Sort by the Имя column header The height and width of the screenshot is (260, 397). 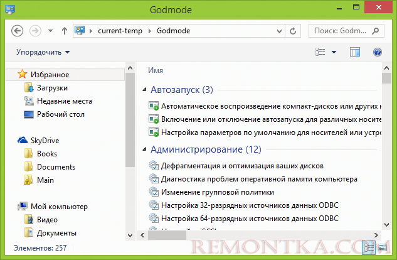(x=156, y=70)
